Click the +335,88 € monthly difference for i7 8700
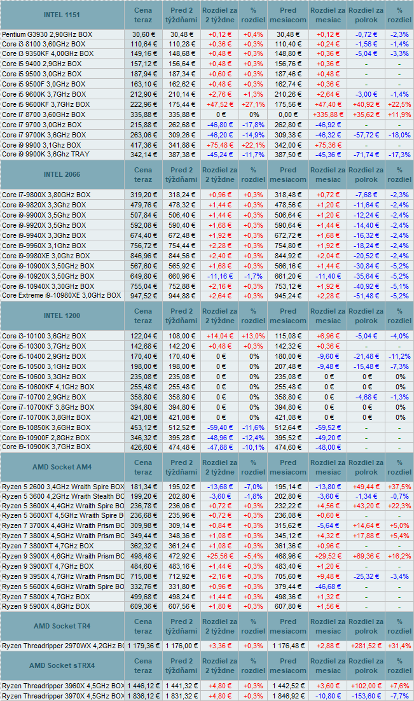This screenshot has width=414, height=701. (x=328, y=115)
